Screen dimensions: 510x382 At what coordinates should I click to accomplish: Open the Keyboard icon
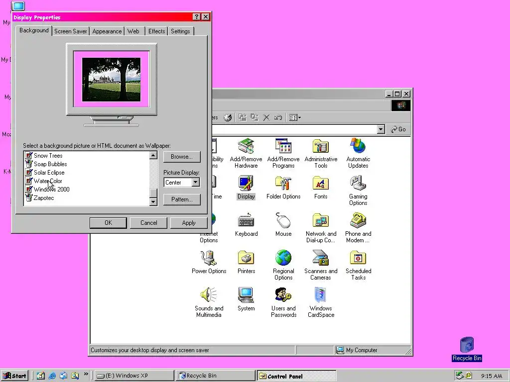(x=246, y=225)
